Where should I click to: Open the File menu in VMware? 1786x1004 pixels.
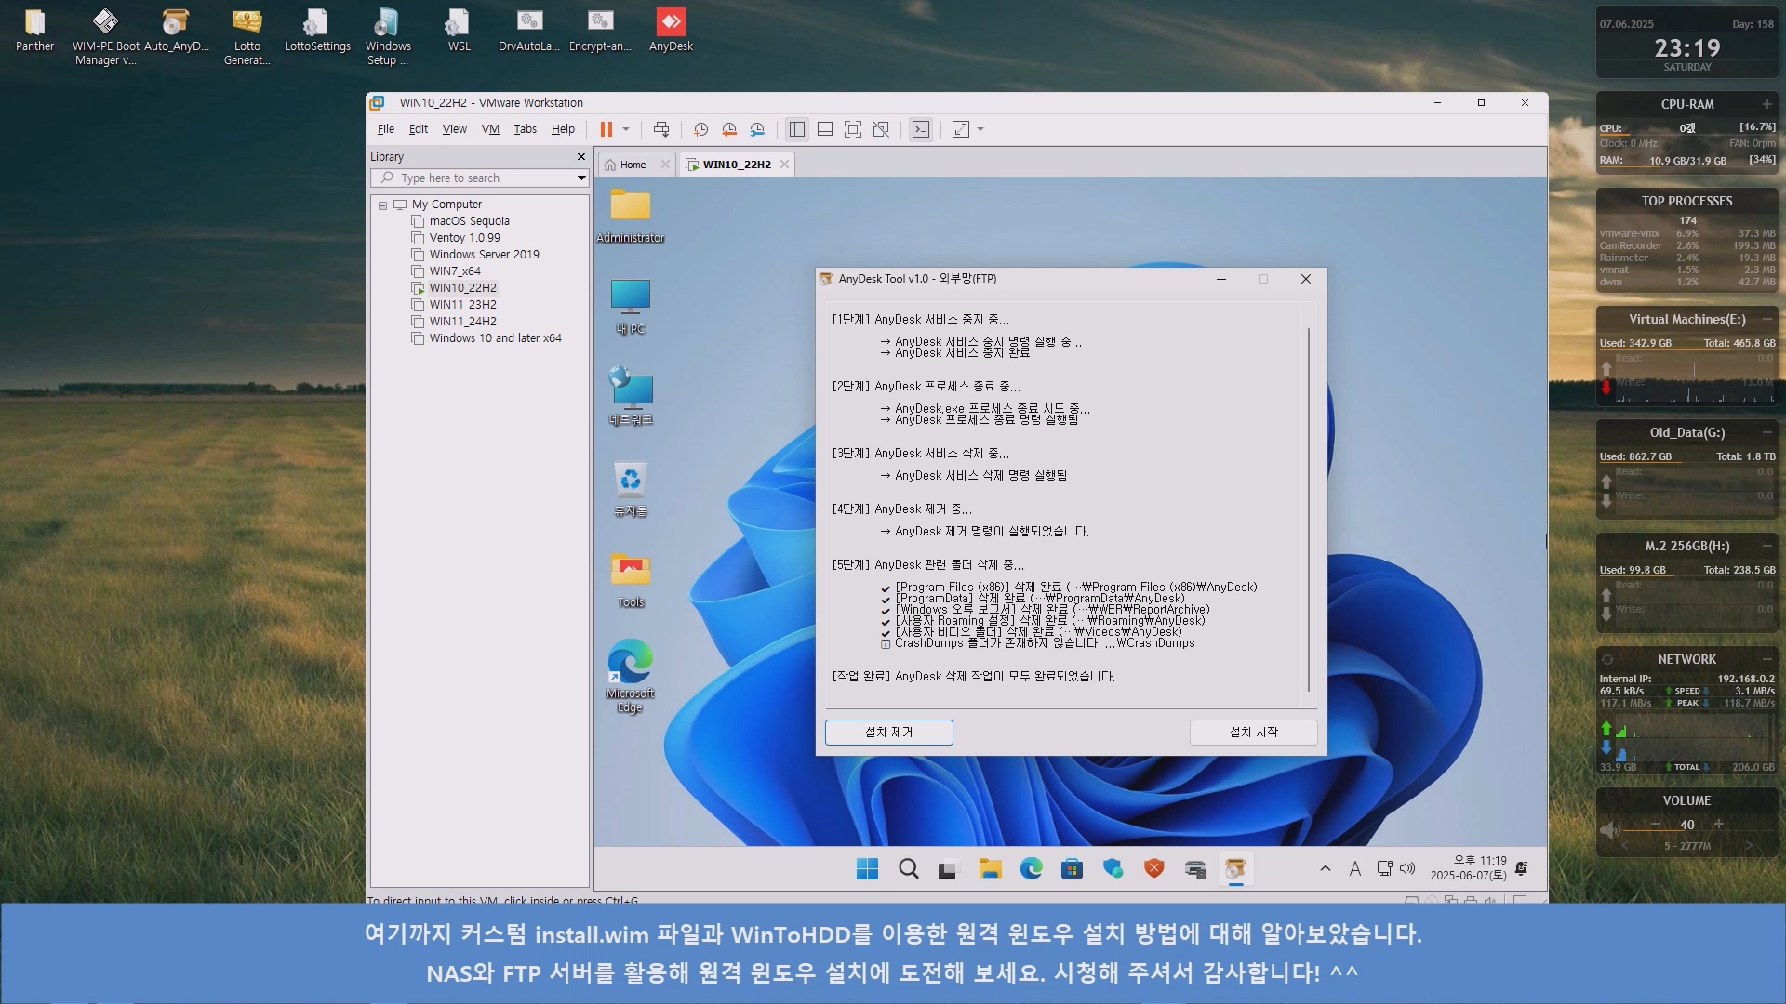[386, 129]
